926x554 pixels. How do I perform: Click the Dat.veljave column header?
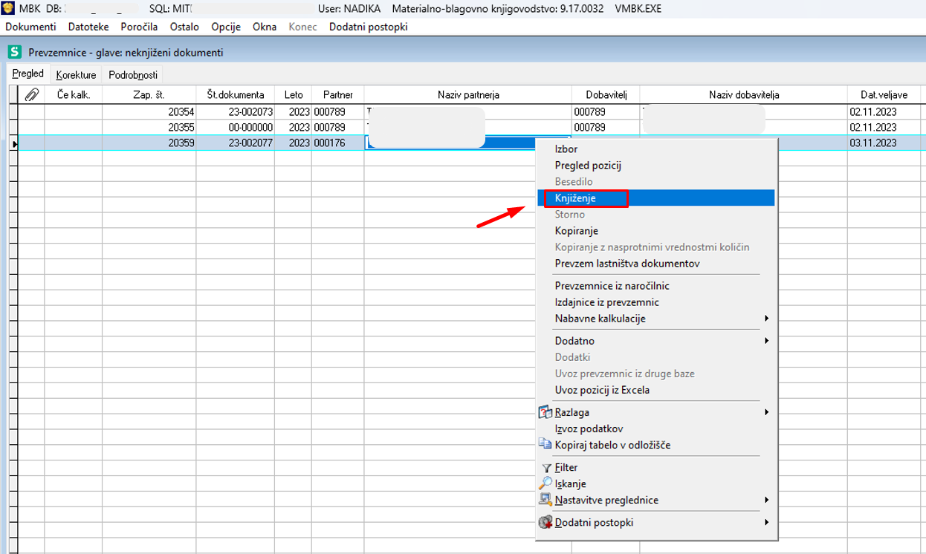click(x=886, y=94)
